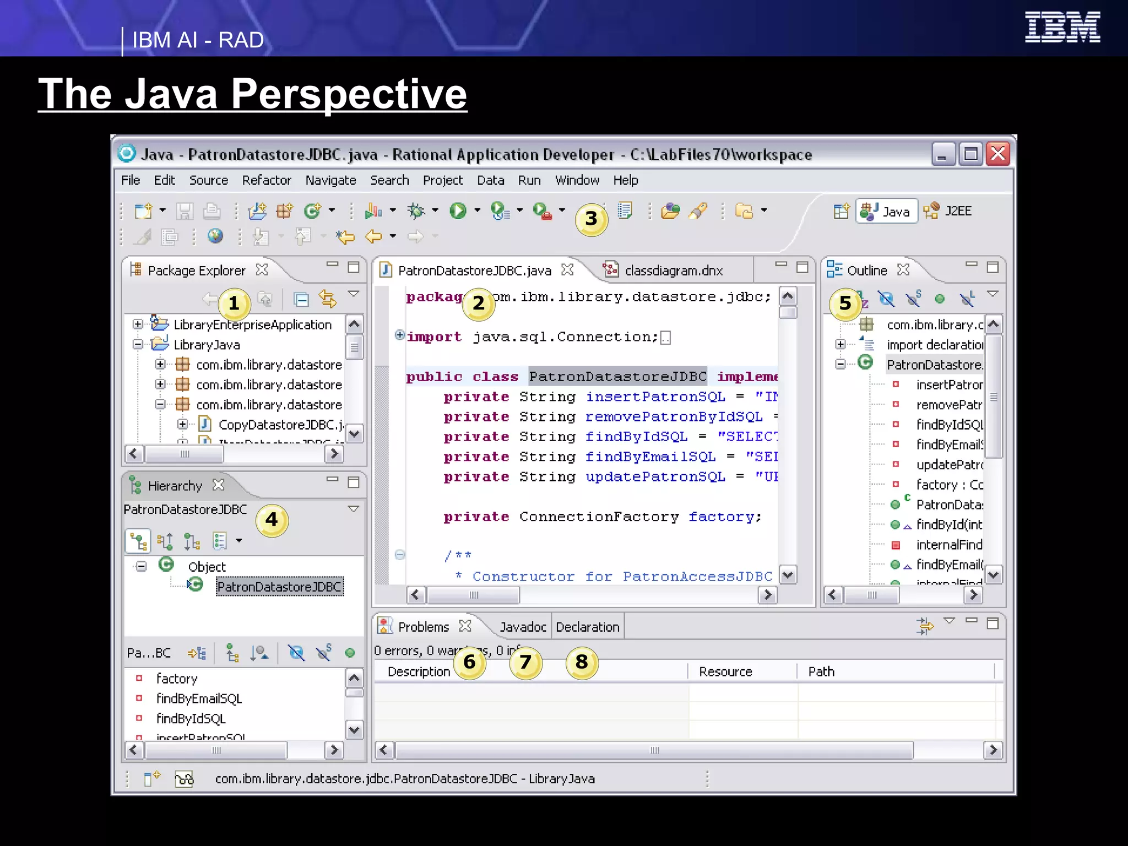The width and height of the screenshot is (1128, 846).
Task: Switch to the Declaration tab
Action: point(588,627)
